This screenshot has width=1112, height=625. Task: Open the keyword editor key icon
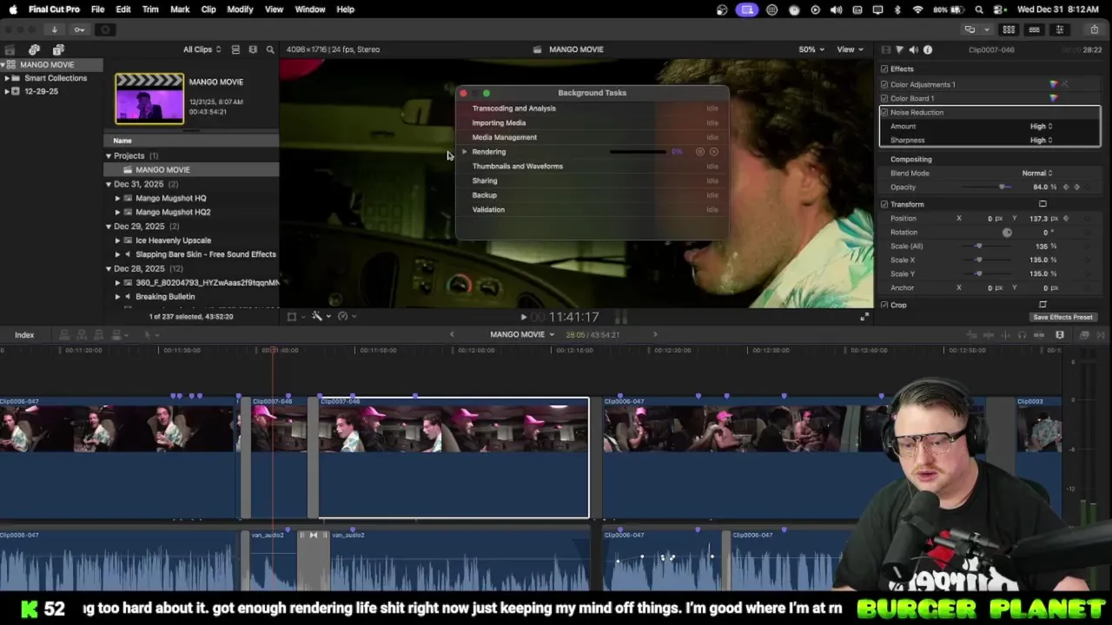[x=79, y=30]
